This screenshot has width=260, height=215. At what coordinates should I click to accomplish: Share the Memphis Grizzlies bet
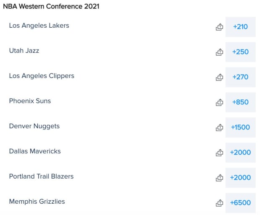(x=219, y=203)
